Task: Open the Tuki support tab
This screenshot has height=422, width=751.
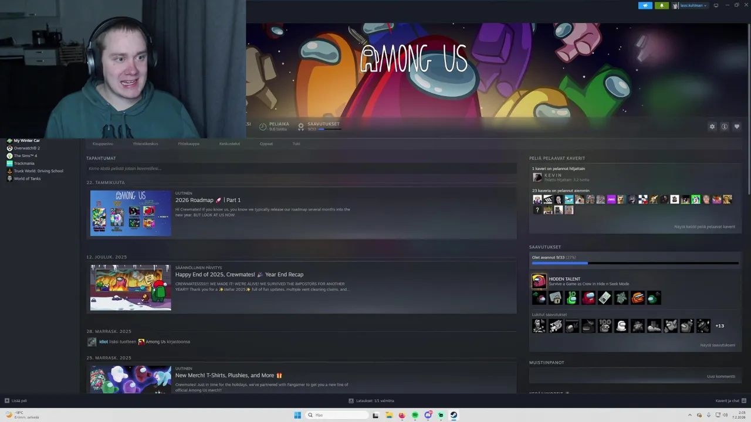Action: [x=296, y=144]
